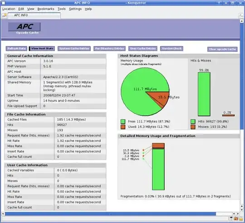The width and height of the screenshot is (245, 223).
Task: Click the vertical scrollbar up arrow
Action: click(242, 21)
